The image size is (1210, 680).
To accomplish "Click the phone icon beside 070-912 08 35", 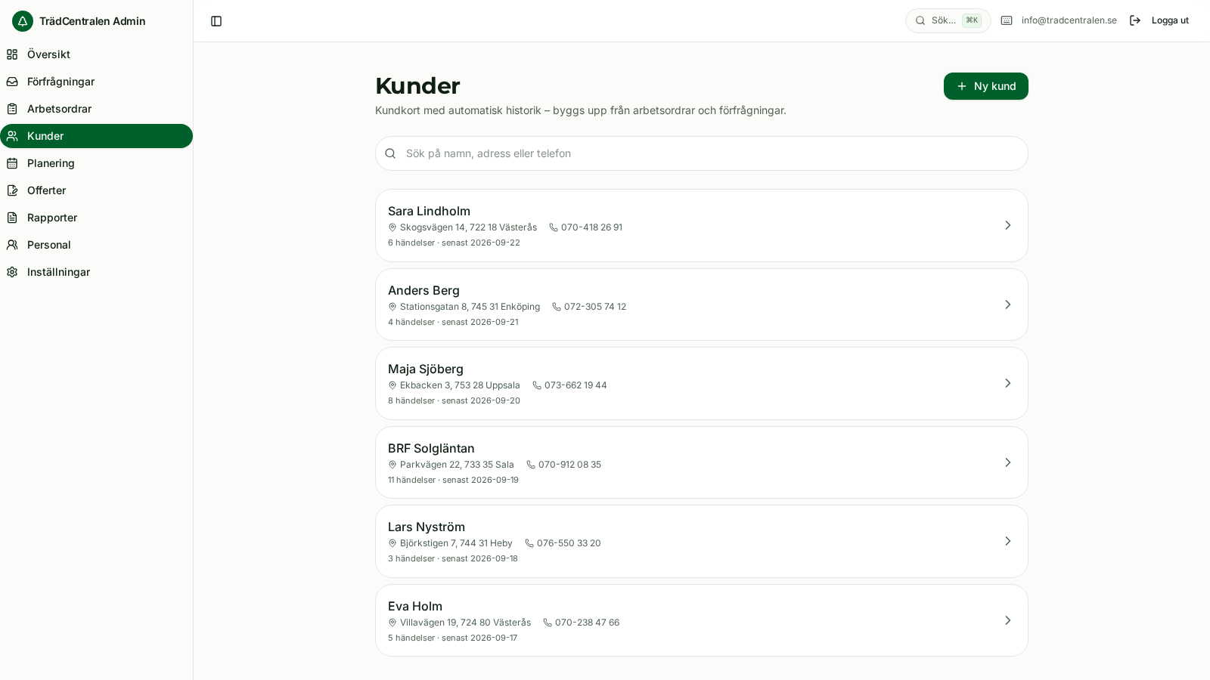I will click(x=531, y=465).
